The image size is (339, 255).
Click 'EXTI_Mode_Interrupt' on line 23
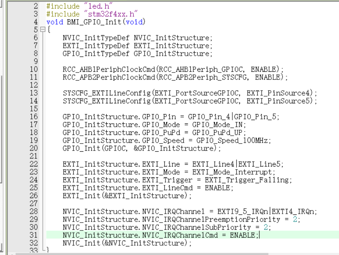pyautogui.click(x=232, y=172)
